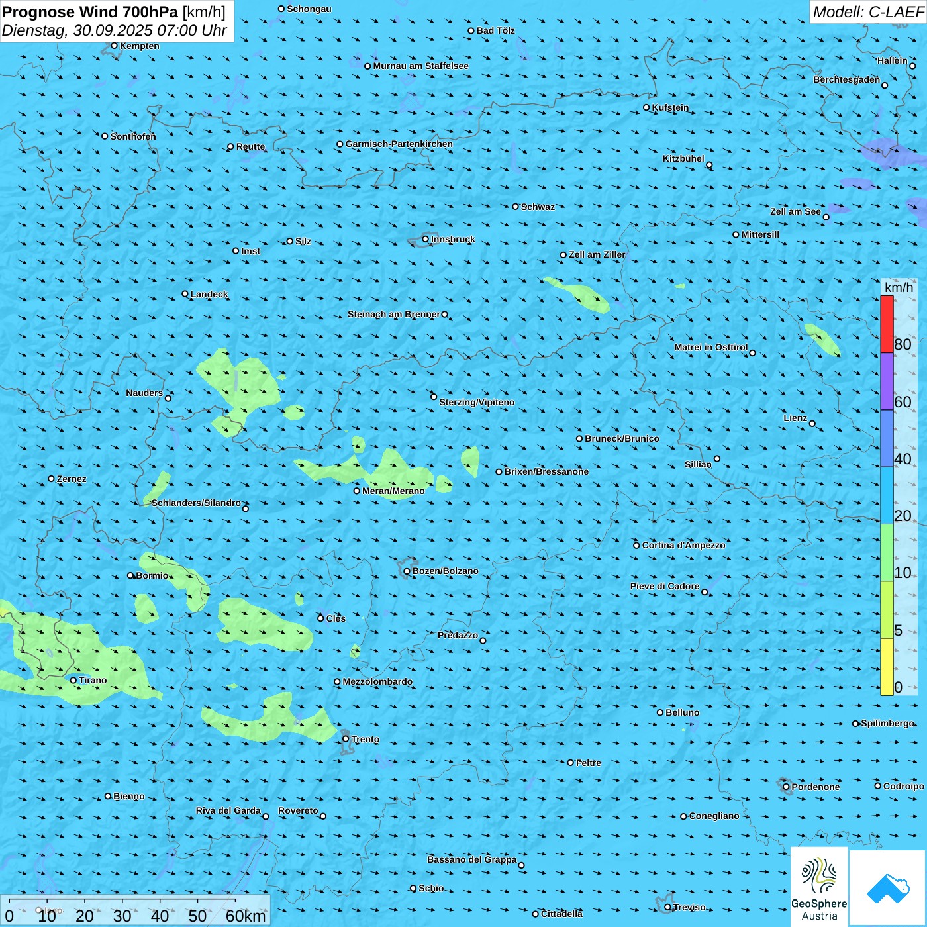Click the 'Sillian' label
This screenshot has width=927, height=927.
(698, 464)
